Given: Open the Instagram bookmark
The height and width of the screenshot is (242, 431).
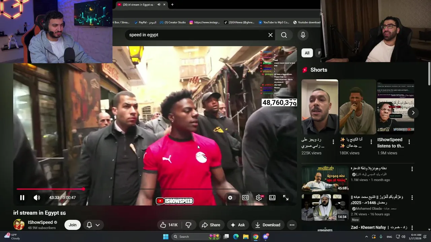Looking at the screenshot, I should click(x=204, y=23).
